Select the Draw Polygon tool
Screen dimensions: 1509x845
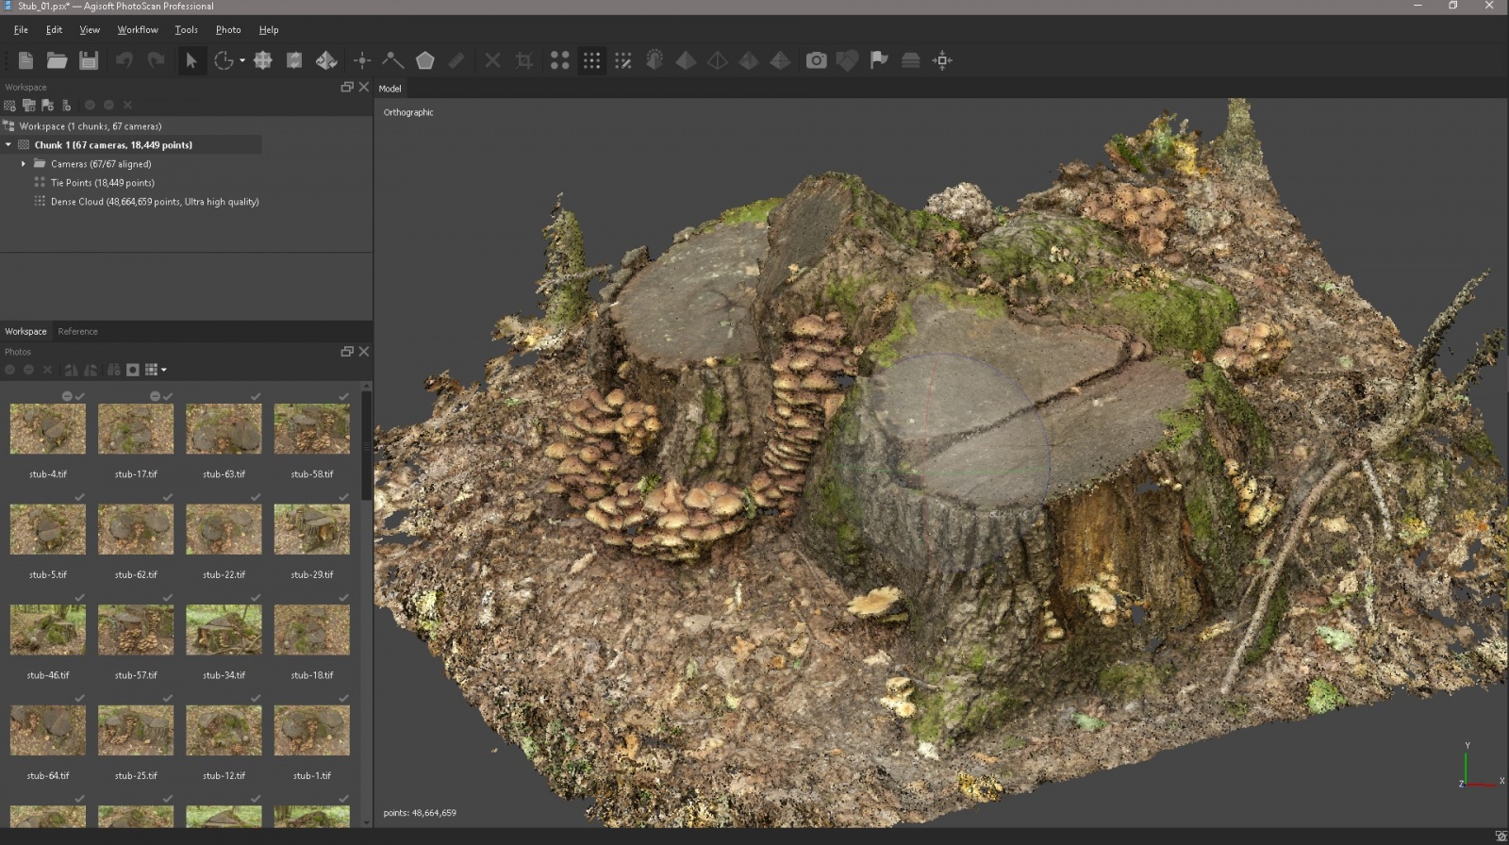[x=425, y=60]
